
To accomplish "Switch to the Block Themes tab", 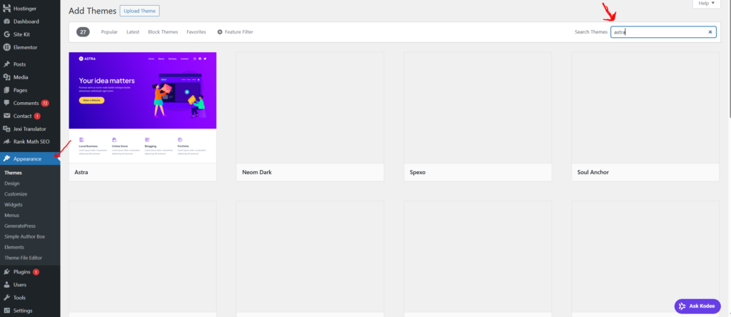I will (x=163, y=32).
